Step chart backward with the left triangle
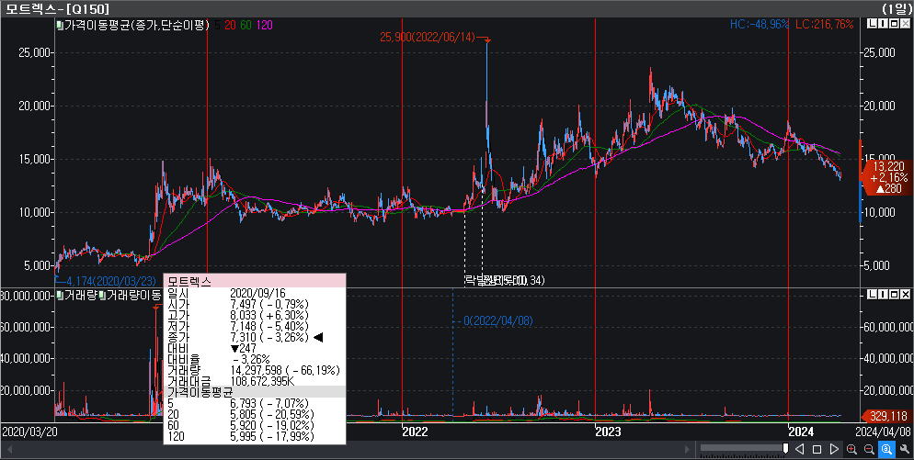Image resolution: width=914 pixels, height=460 pixels. point(800,449)
